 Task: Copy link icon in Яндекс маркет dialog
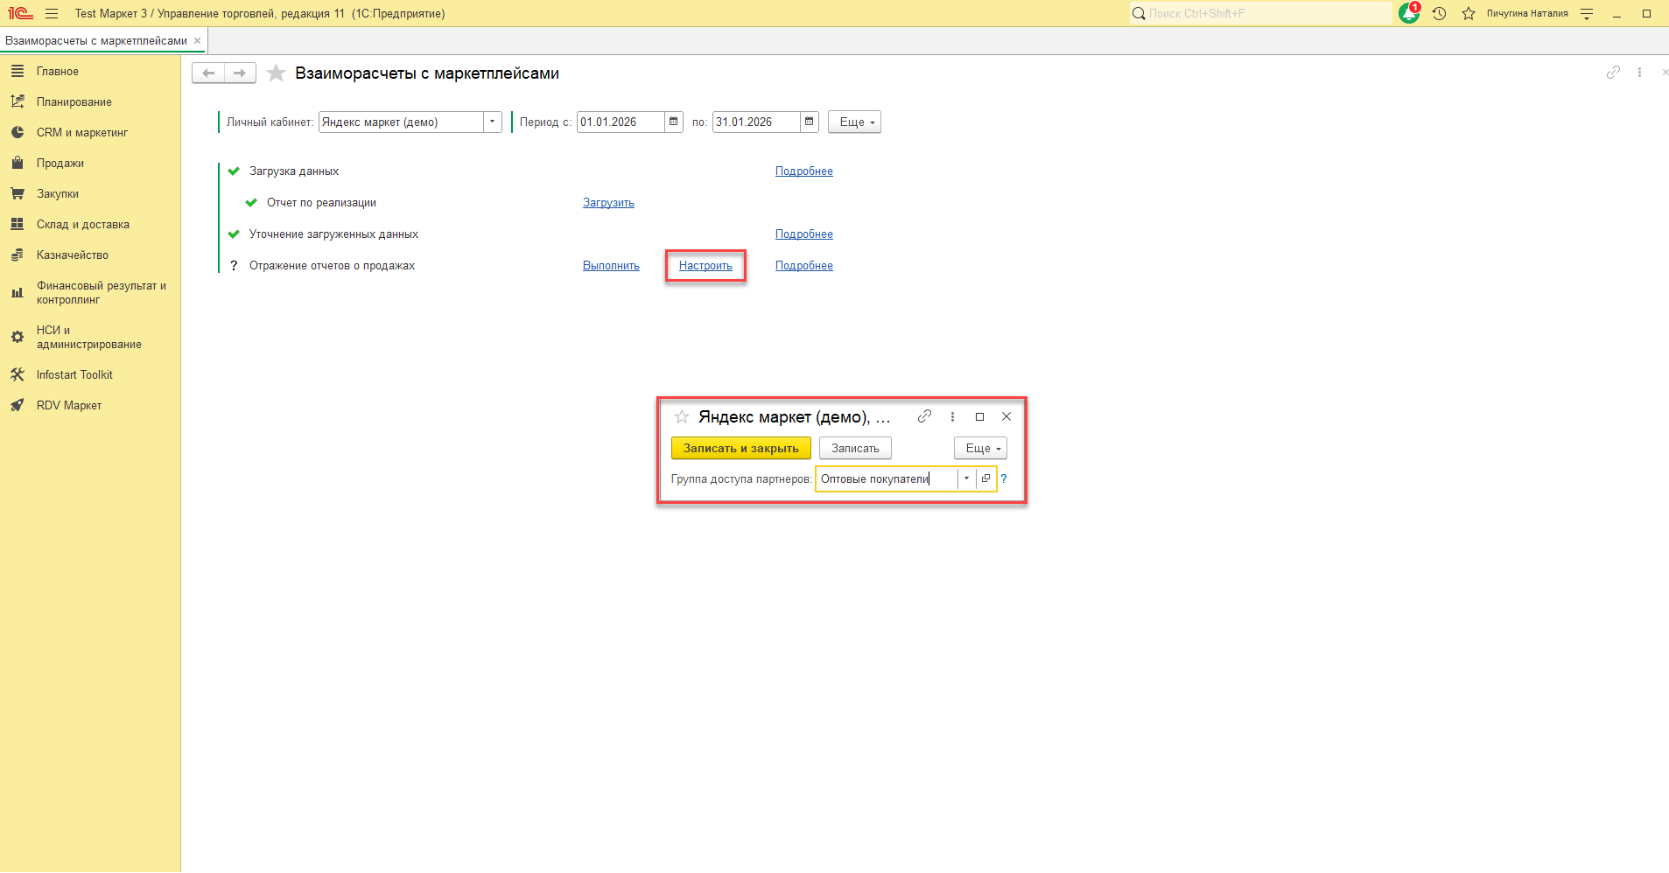coord(924,416)
